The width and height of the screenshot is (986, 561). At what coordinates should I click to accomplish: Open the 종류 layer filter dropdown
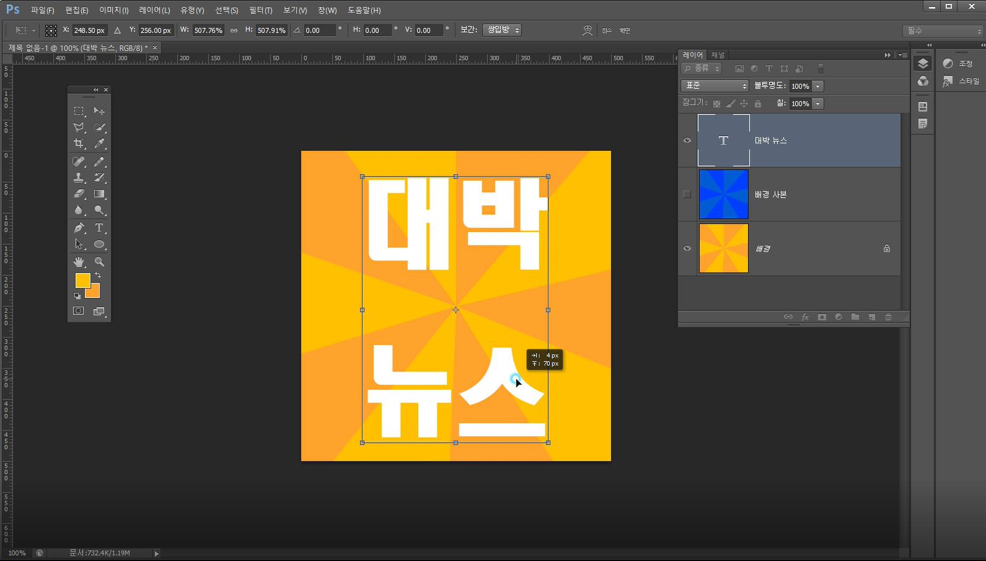click(701, 69)
